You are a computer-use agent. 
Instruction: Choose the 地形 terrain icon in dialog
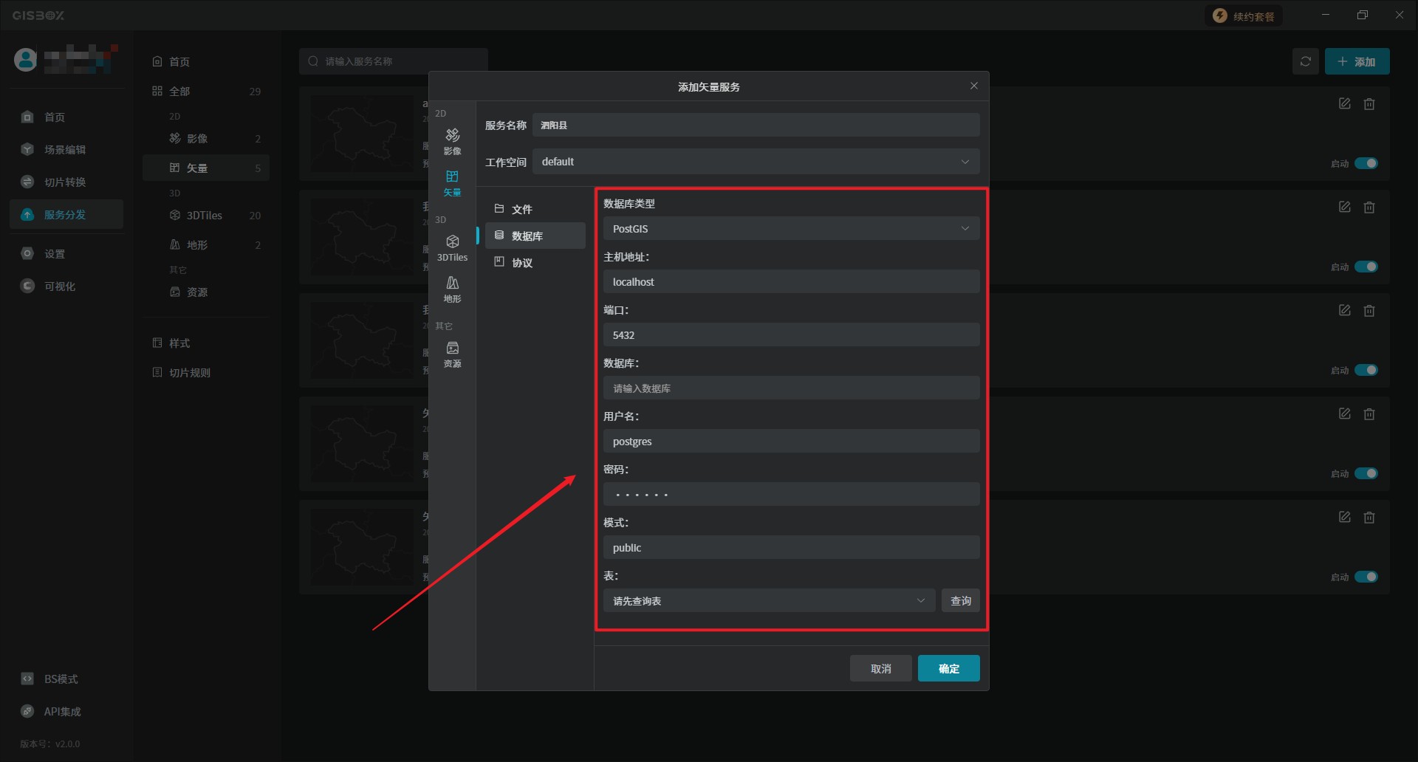coord(452,289)
